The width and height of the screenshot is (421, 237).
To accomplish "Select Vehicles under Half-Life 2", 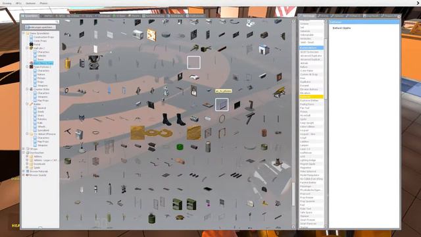I will [39, 55].
